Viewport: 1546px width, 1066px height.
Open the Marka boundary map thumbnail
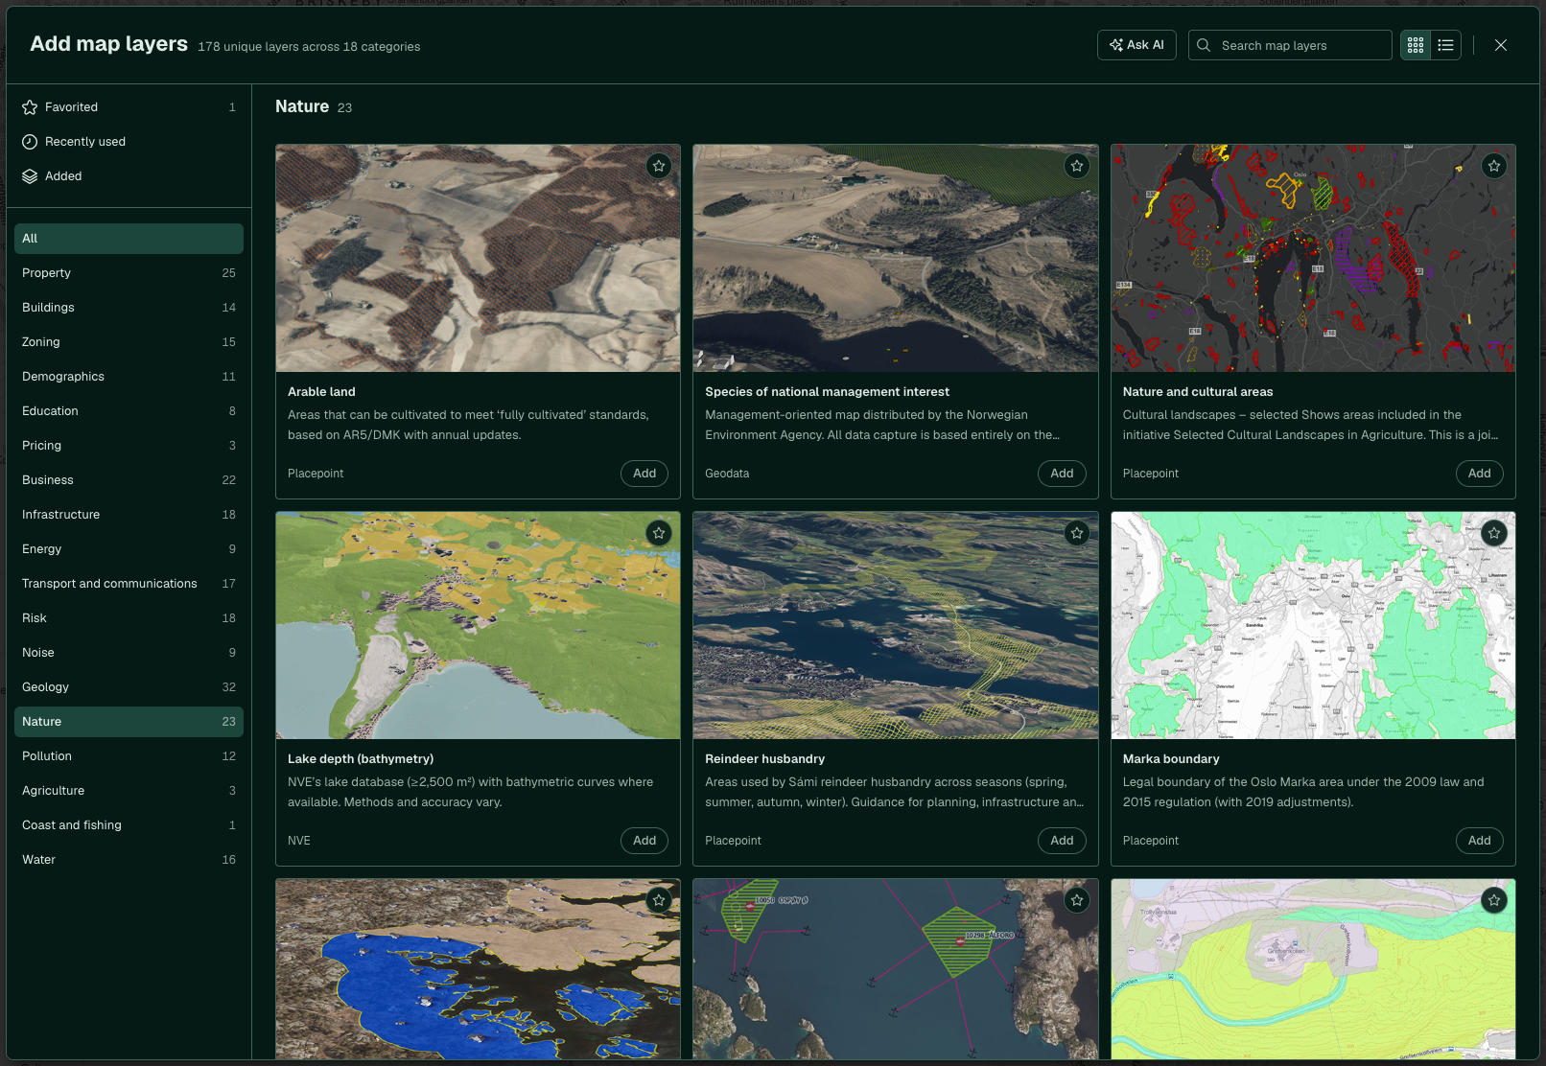pyautogui.click(x=1313, y=625)
